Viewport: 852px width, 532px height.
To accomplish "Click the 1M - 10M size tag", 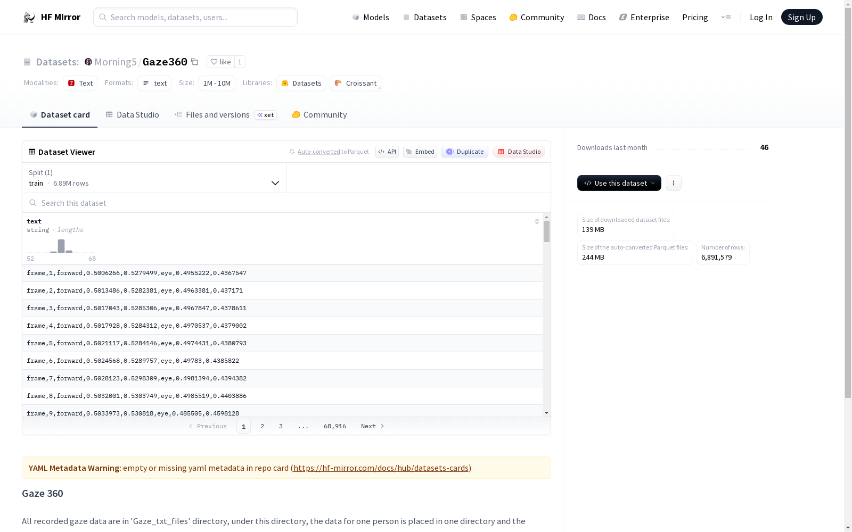I will (217, 83).
